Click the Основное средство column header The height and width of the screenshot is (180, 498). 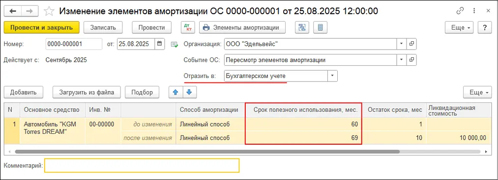(53, 110)
